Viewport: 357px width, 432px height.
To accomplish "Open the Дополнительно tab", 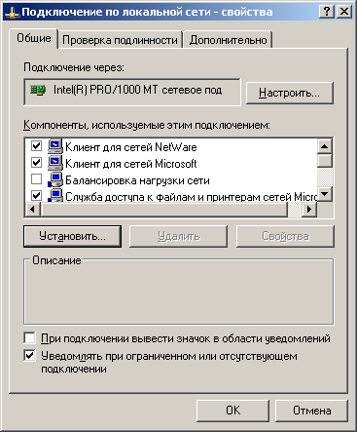I will [228, 40].
